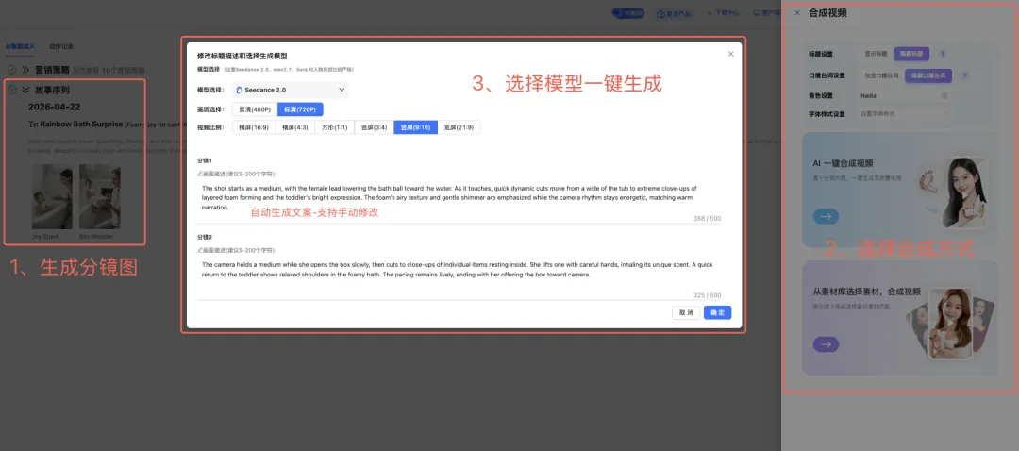Confirm with the 确定 button

pos(717,312)
